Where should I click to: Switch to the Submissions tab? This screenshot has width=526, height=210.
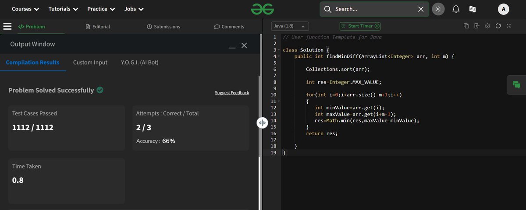tap(163, 27)
